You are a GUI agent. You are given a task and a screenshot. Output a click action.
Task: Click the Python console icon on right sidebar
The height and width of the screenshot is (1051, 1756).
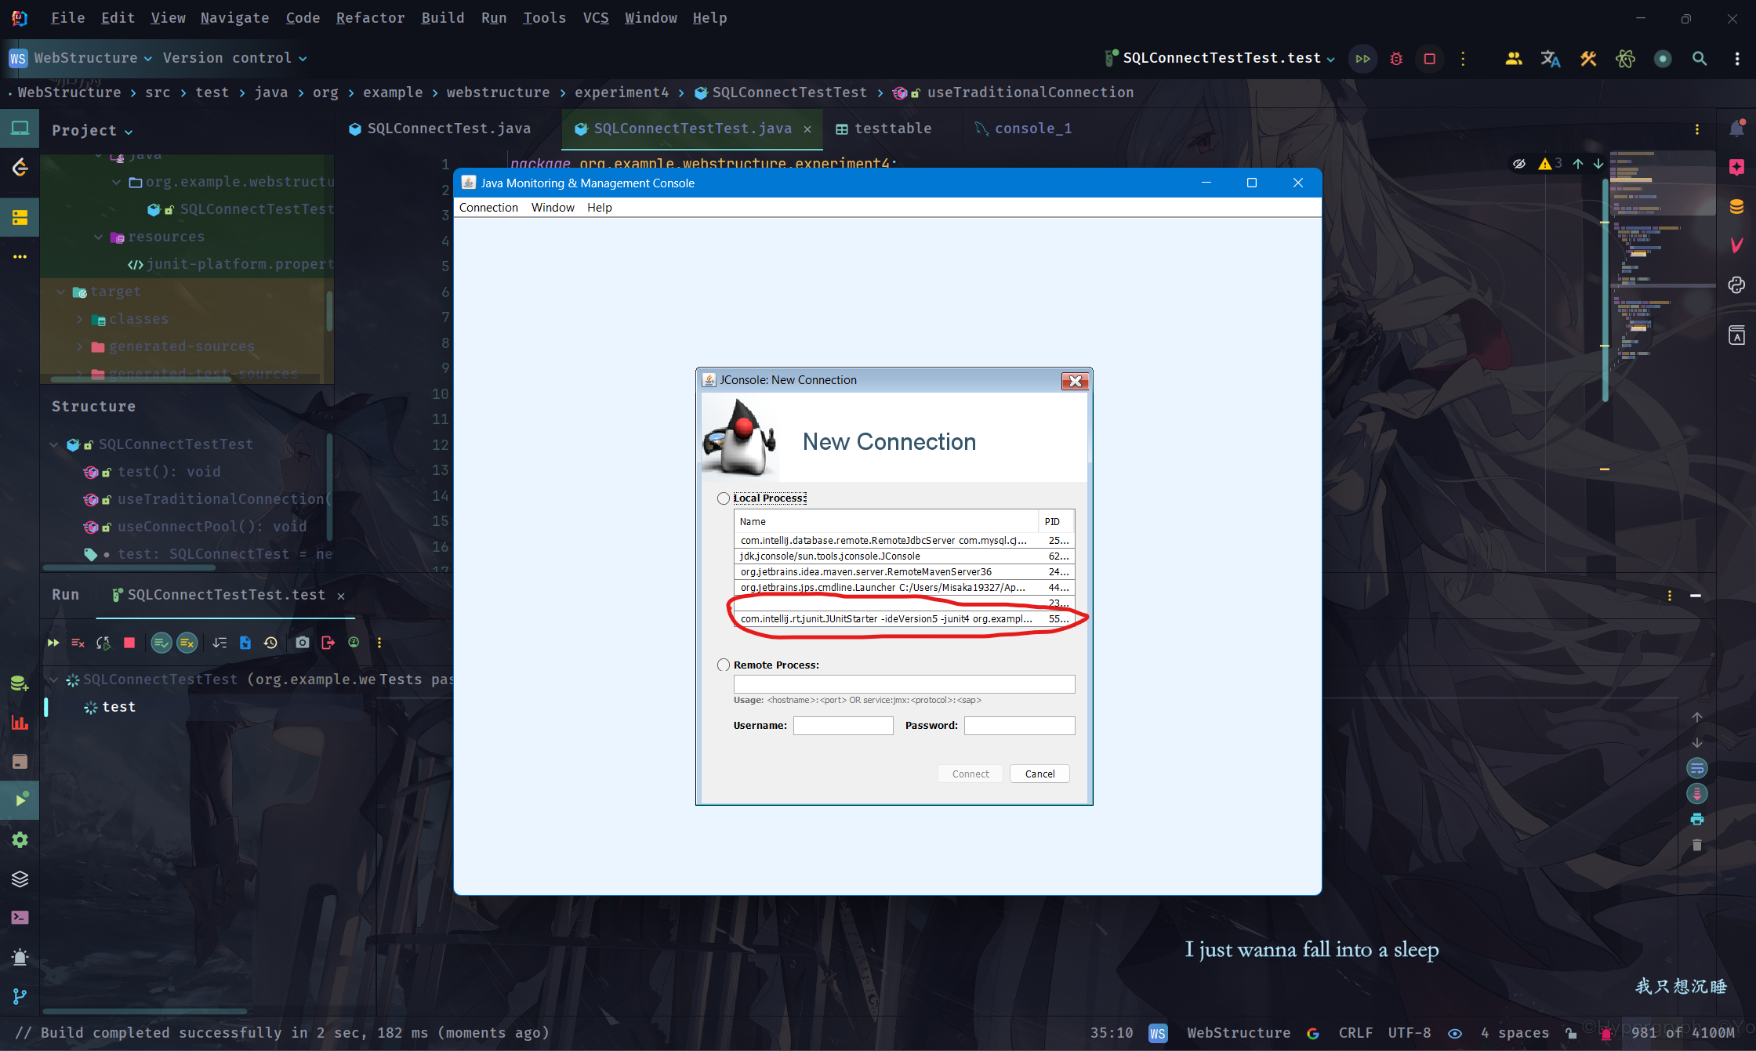click(1736, 284)
